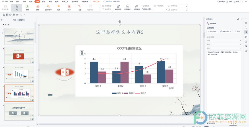Switch to the 开始 tab

11,1
